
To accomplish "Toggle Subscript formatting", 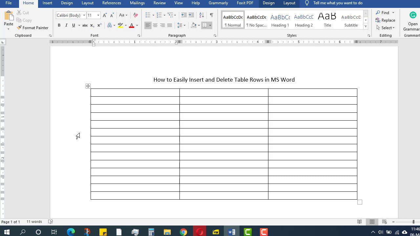I will click(92, 25).
